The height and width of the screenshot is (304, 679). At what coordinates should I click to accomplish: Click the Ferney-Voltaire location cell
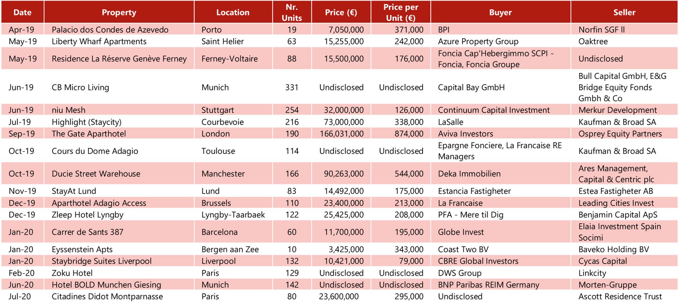[230, 59]
